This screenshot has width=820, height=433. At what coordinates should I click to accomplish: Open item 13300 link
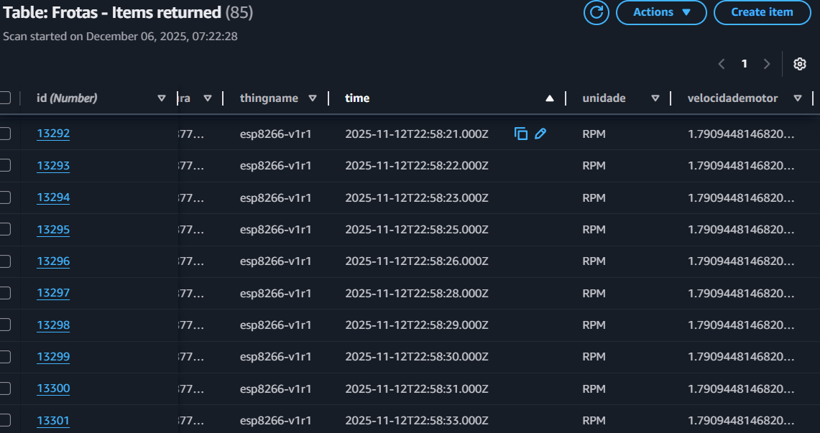click(x=53, y=388)
